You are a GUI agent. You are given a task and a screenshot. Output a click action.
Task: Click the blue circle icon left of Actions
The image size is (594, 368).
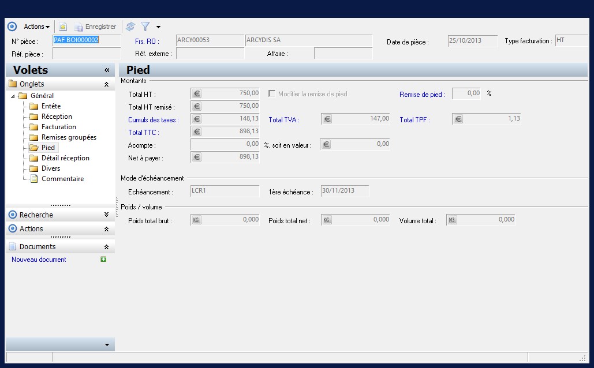[x=12, y=27]
